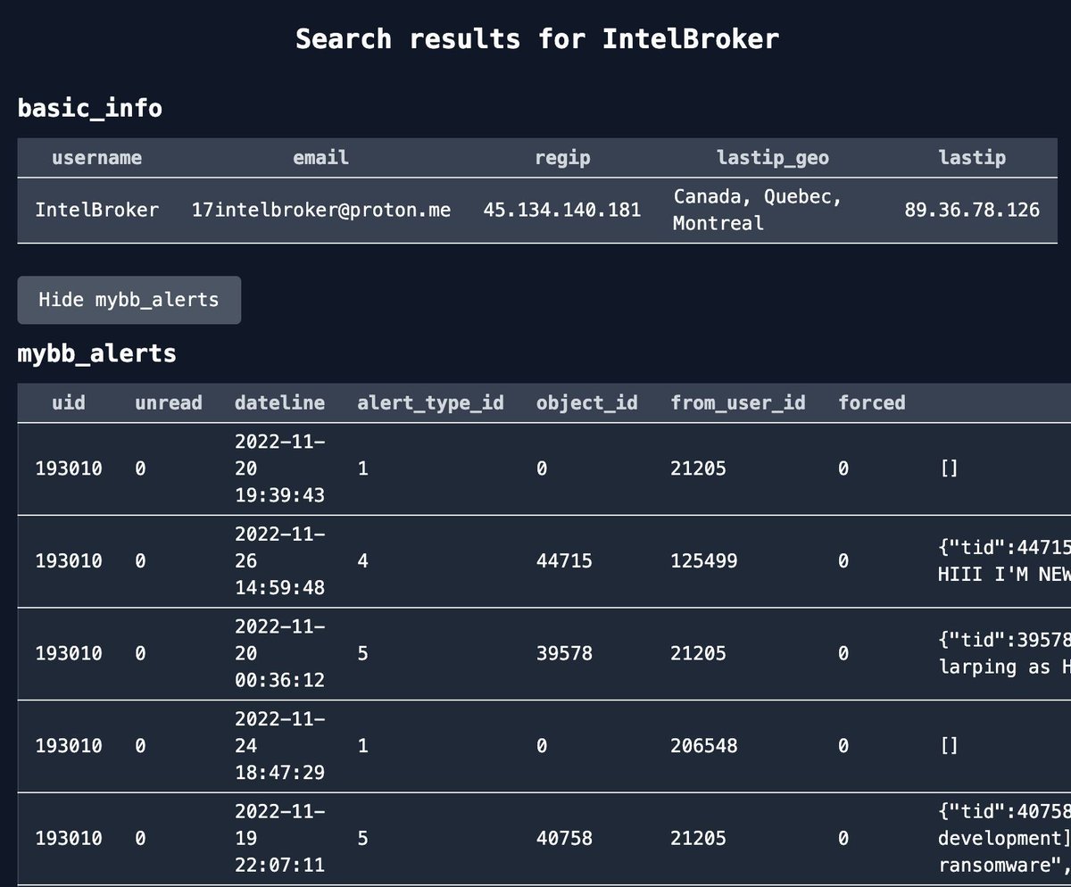The height and width of the screenshot is (887, 1071).
Task: Sort by the uid column header
Action: point(69,402)
